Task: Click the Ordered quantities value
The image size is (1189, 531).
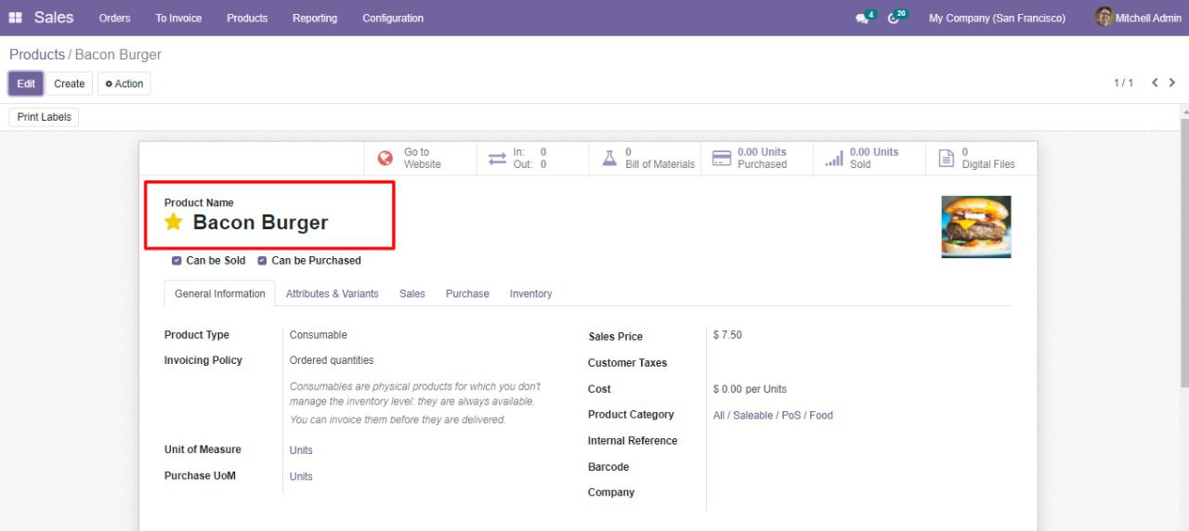Action: pyautogui.click(x=332, y=360)
